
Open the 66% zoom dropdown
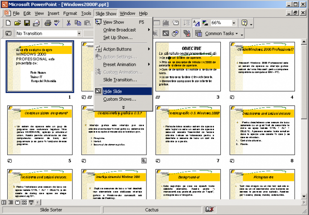point(234,23)
